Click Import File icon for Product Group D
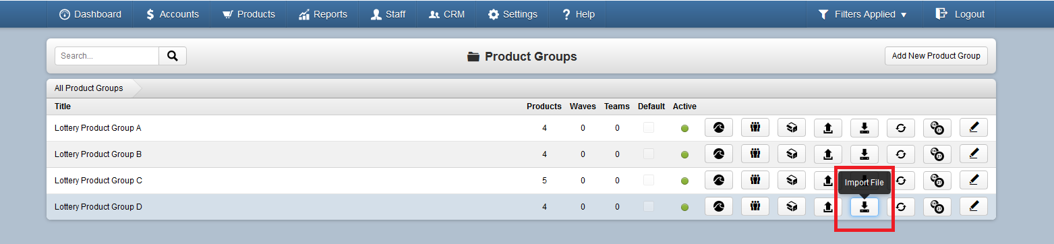The image size is (1054, 244). click(x=865, y=206)
